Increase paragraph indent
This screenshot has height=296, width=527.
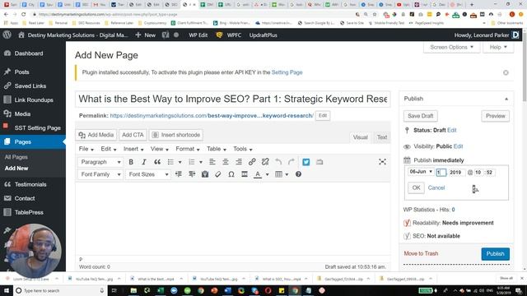tap(192, 174)
